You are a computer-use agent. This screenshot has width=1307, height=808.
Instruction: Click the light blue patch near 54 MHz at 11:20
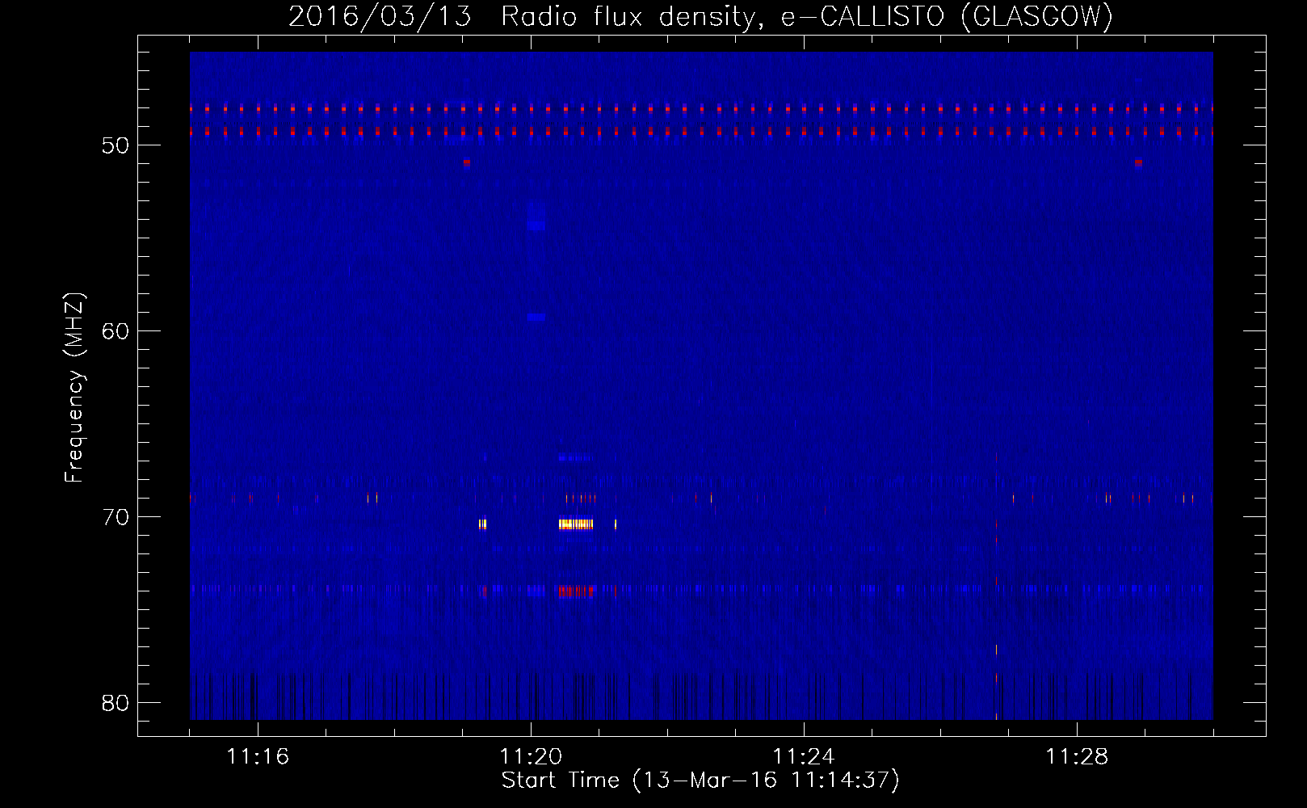coord(536,225)
